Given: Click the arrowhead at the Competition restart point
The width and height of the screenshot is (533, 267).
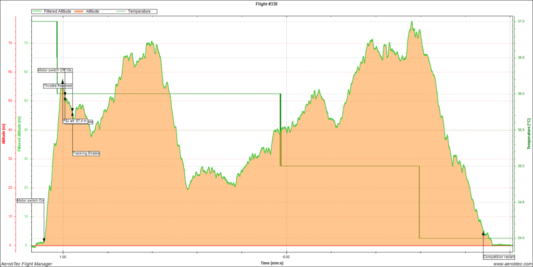Looking at the screenshot, I should click(484, 234).
